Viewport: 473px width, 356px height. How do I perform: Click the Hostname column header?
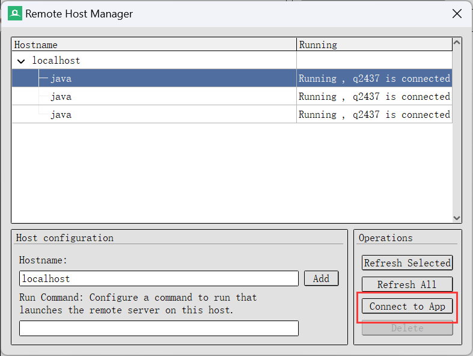tap(154, 45)
